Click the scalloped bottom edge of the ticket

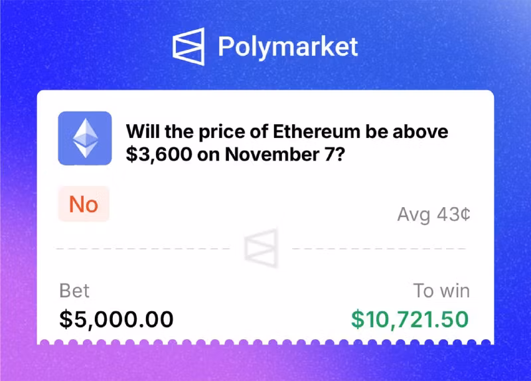[265, 343]
